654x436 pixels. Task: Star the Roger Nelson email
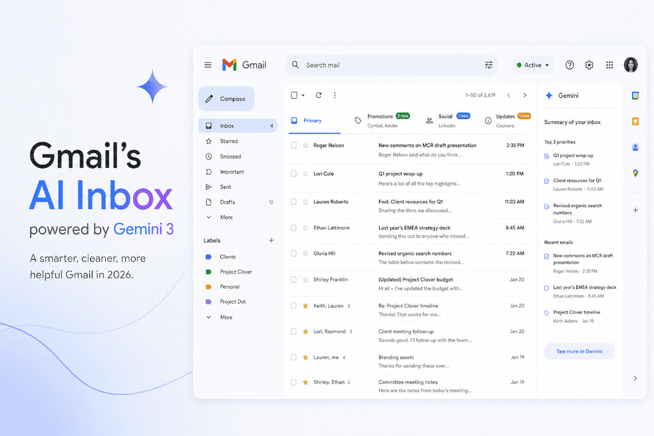coord(305,145)
